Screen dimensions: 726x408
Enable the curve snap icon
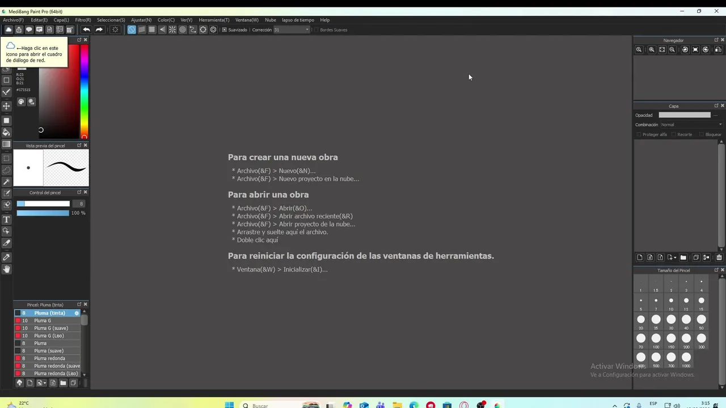click(193, 29)
